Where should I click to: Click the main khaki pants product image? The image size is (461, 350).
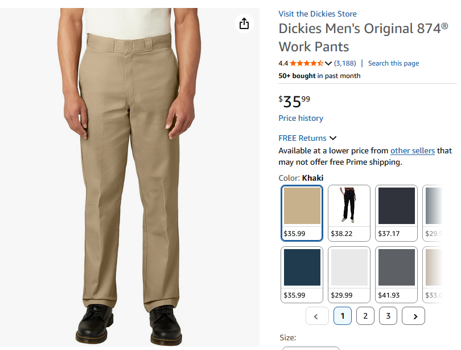tap(130, 171)
